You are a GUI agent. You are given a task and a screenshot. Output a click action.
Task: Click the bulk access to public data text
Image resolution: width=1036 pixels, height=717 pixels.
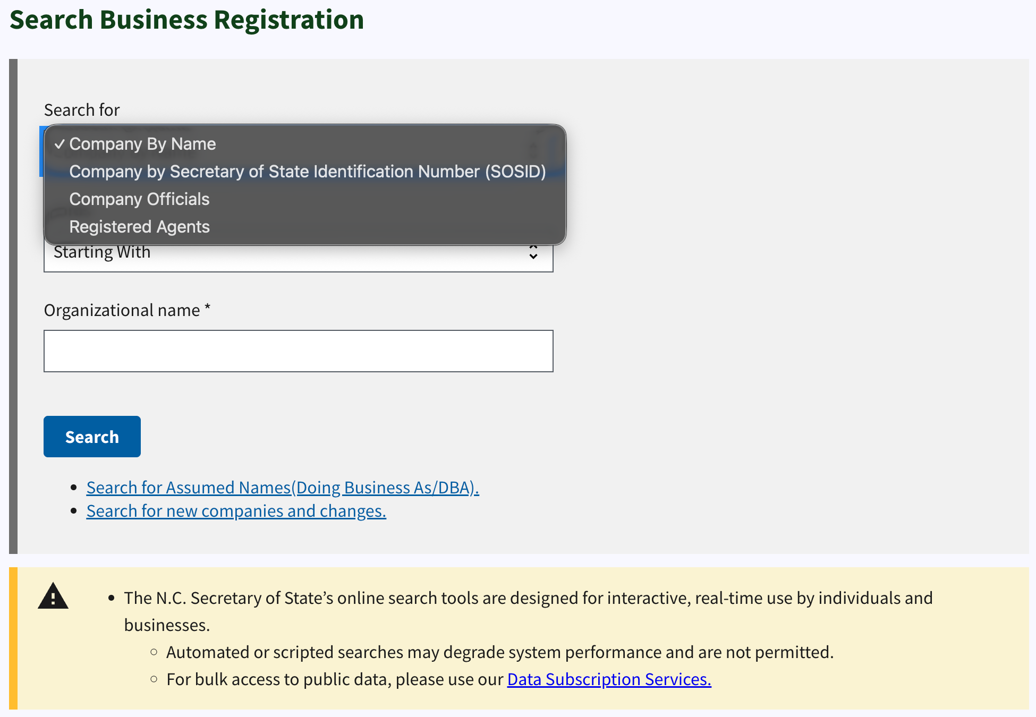point(335,679)
